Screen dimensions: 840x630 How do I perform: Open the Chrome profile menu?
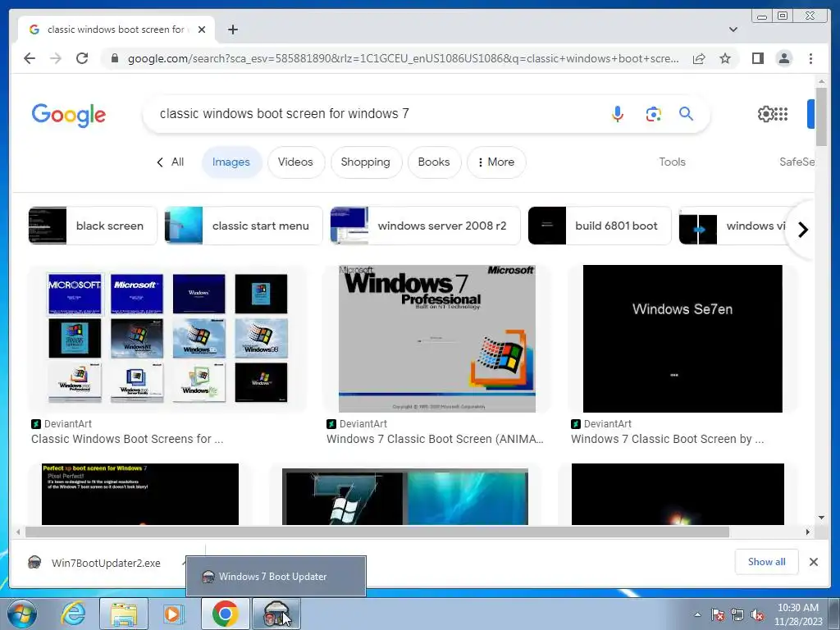783,58
